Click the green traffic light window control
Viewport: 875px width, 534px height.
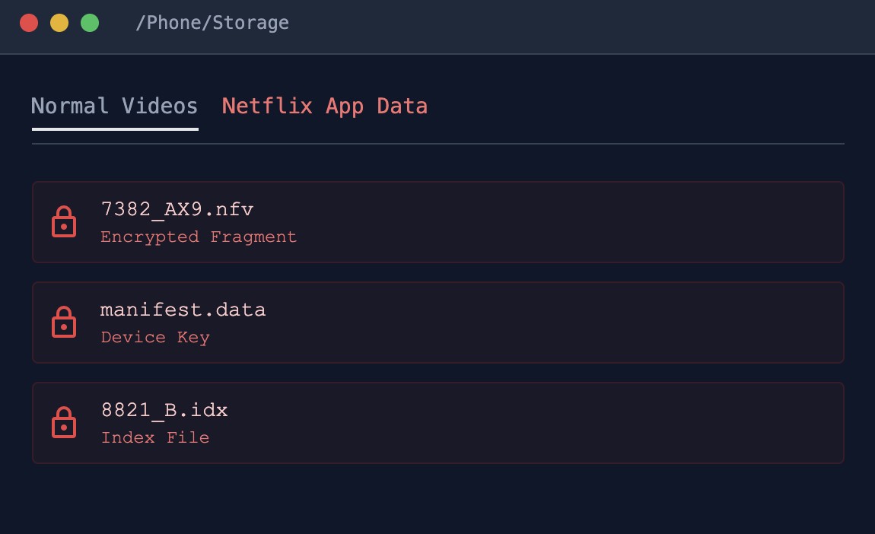tap(90, 23)
